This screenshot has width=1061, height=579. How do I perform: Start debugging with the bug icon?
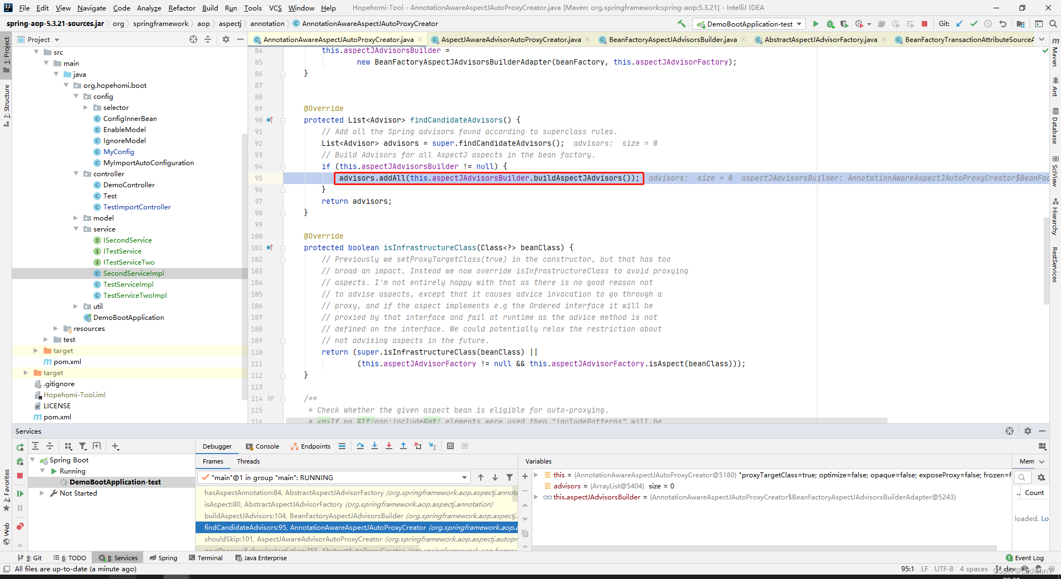(x=830, y=24)
